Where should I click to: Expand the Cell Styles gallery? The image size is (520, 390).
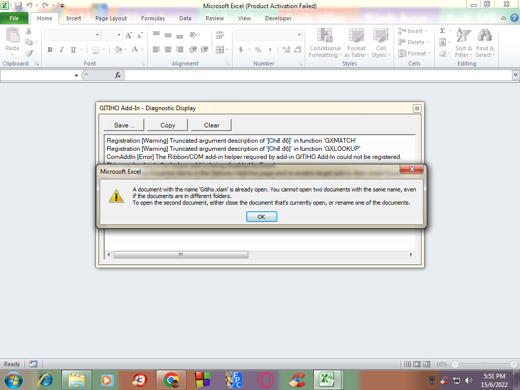pyautogui.click(x=381, y=43)
